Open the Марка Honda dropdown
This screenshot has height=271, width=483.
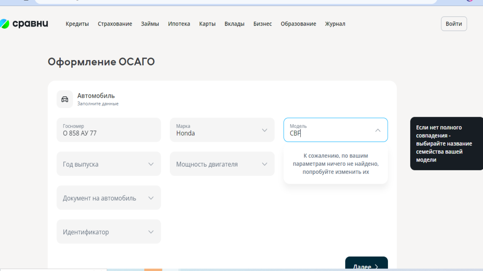tap(222, 130)
